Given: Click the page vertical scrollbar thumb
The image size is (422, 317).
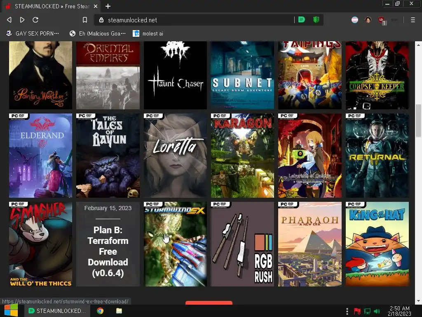Looking at the screenshot, I should tap(418, 120).
